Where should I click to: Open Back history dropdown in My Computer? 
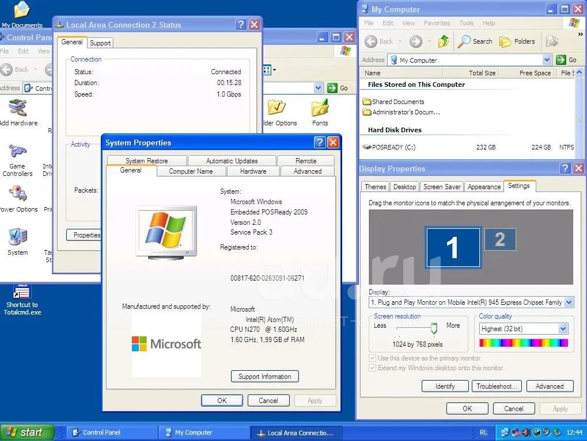coord(400,41)
